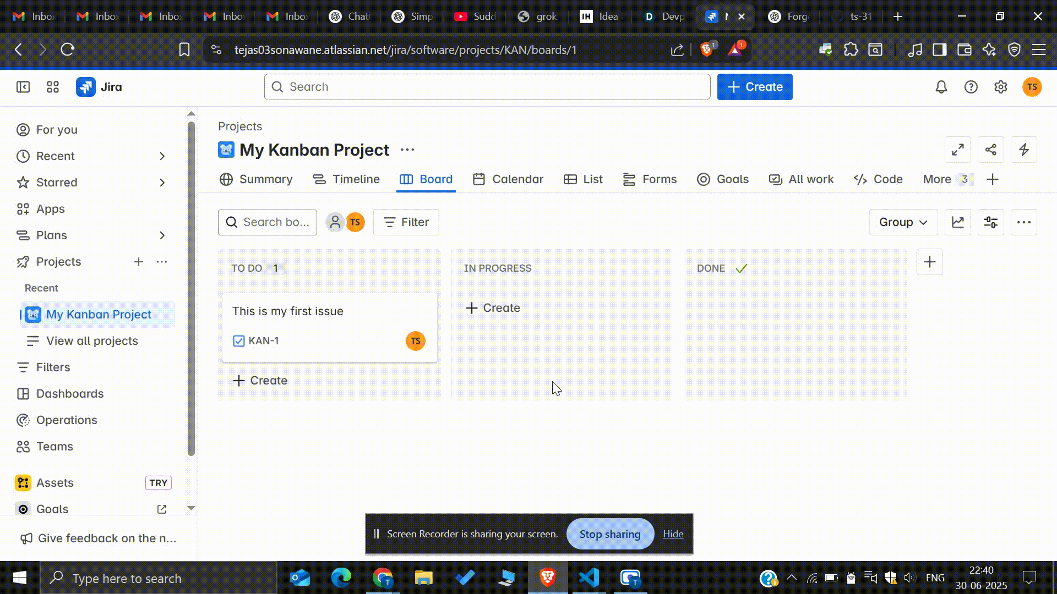Click Stop sharing button
1057x594 pixels.
click(610, 534)
